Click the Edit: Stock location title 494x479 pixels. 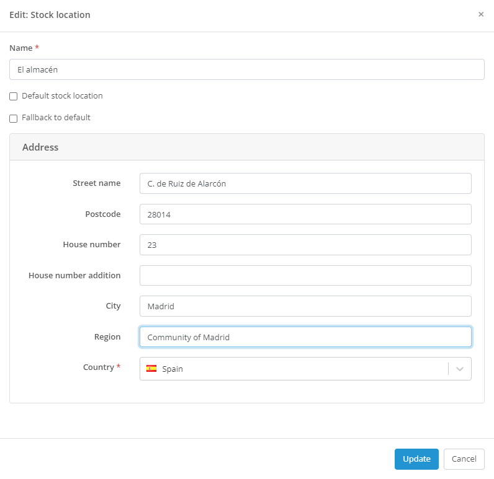(x=50, y=15)
